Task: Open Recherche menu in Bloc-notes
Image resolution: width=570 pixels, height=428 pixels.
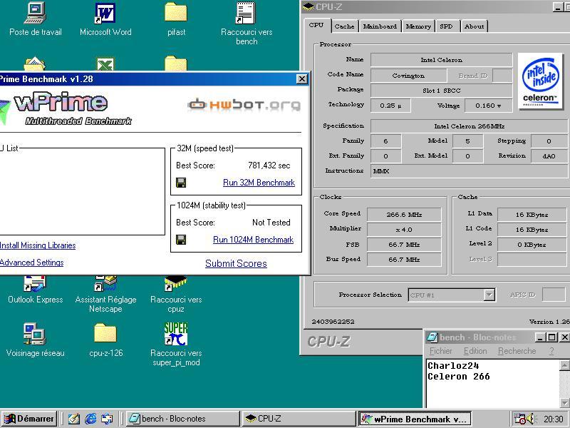Action: pyautogui.click(x=517, y=351)
